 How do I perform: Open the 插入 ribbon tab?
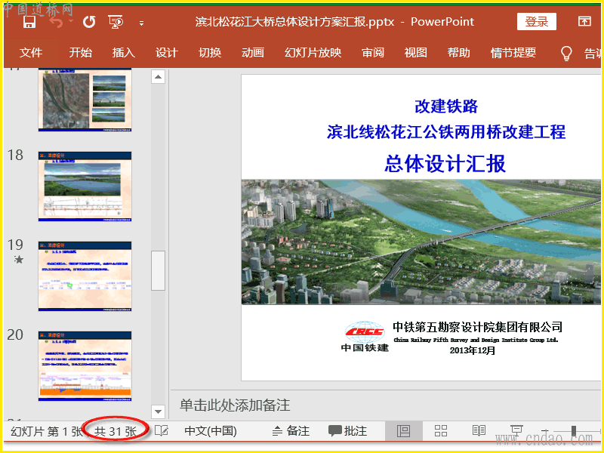pyautogui.click(x=123, y=53)
